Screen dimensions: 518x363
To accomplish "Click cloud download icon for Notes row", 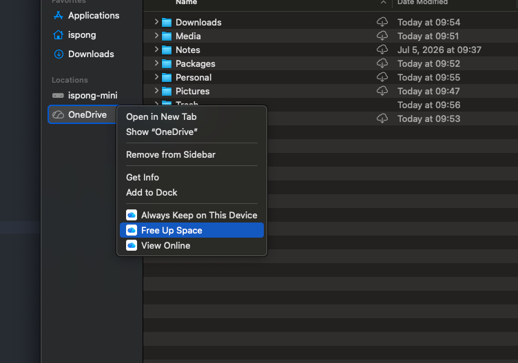I will click(382, 50).
